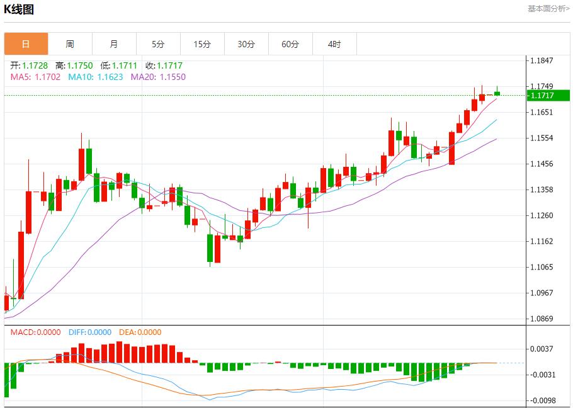Click the red MACD indicator label
Viewport: 573px width, 408px height.
pyautogui.click(x=35, y=332)
